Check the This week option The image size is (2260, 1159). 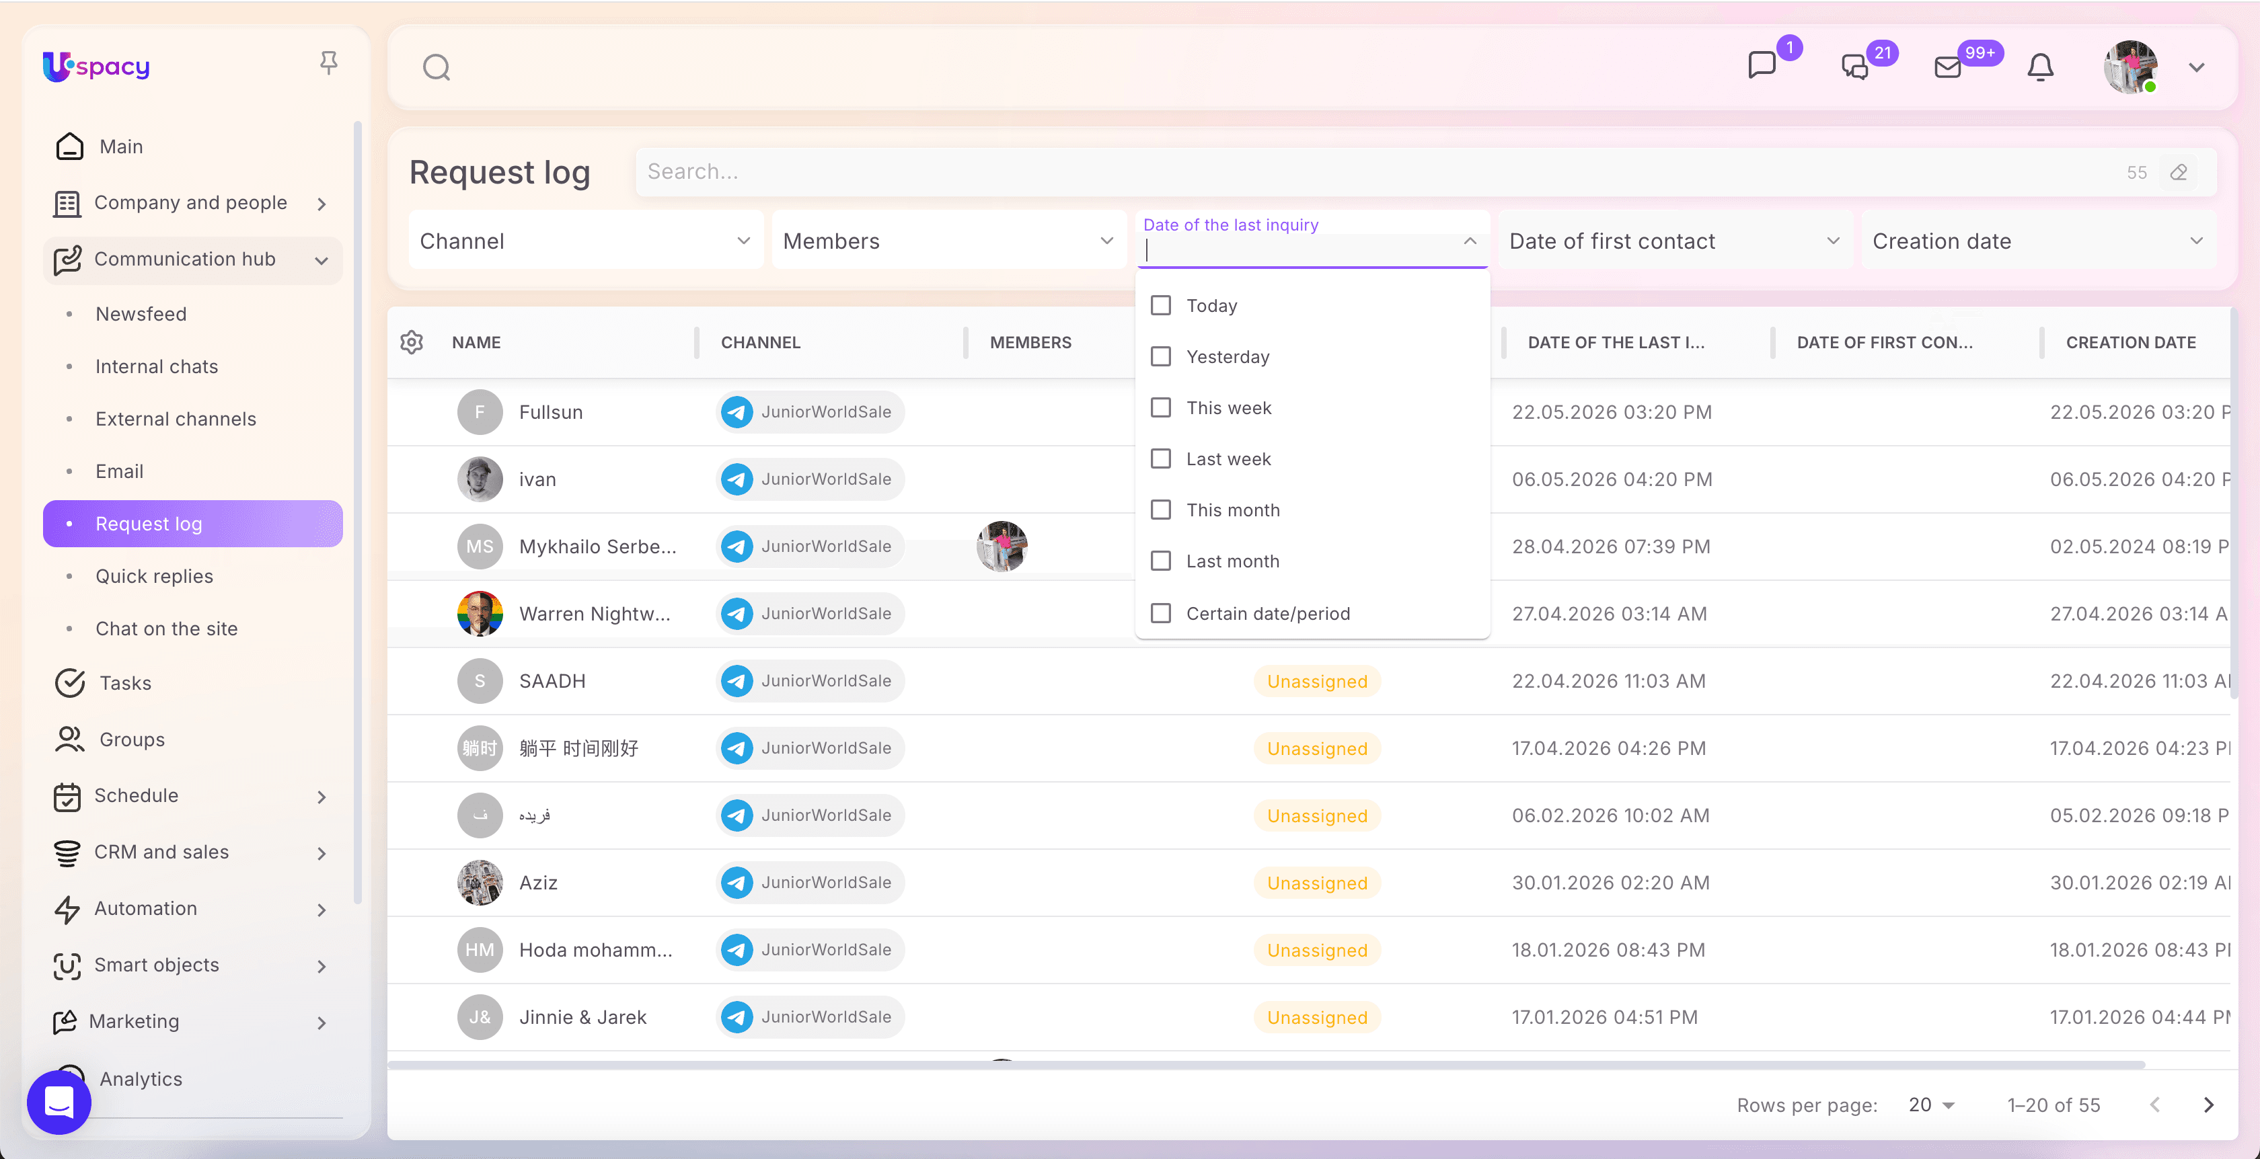[x=1161, y=407]
